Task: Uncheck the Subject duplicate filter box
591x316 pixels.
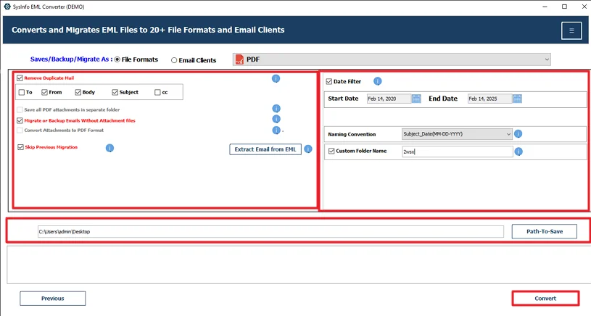Action: (x=115, y=92)
